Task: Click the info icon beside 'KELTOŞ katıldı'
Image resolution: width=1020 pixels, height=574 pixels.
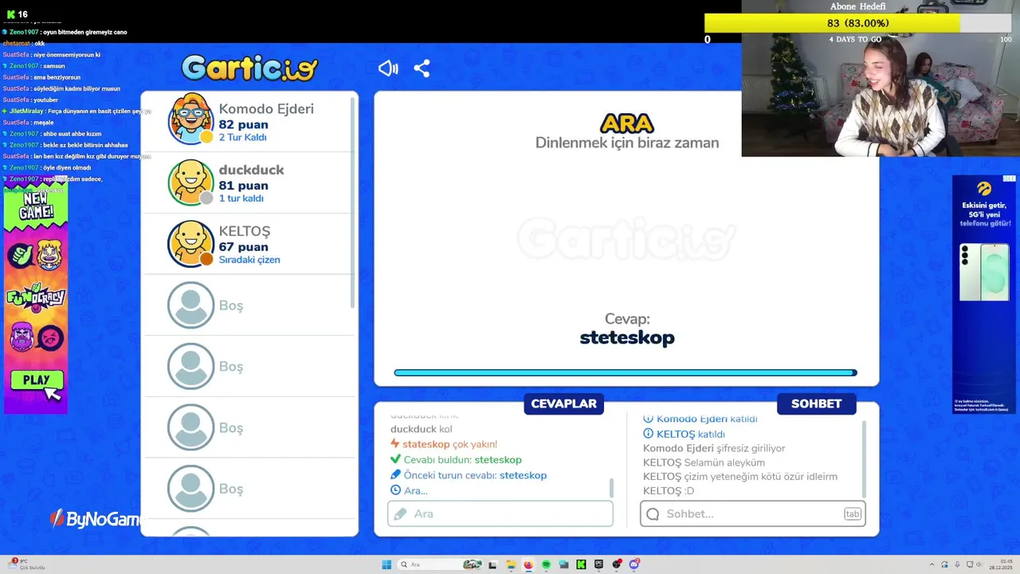Action: click(x=648, y=434)
